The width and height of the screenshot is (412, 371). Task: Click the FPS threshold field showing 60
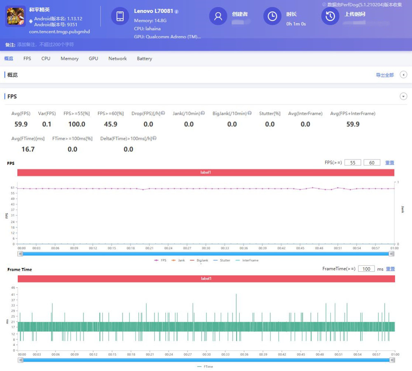372,162
